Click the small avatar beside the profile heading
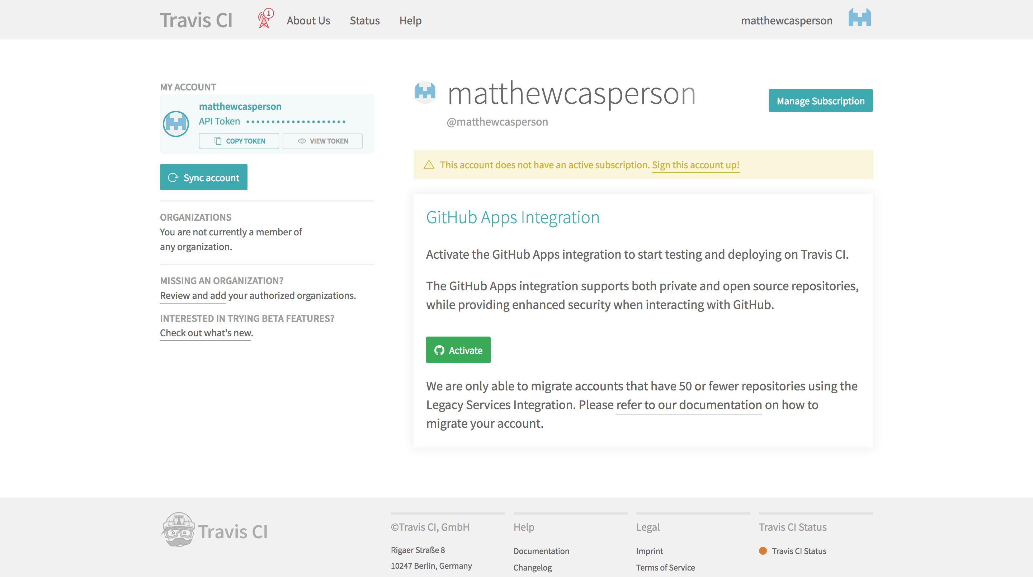This screenshot has height=577, width=1033. pyautogui.click(x=425, y=92)
